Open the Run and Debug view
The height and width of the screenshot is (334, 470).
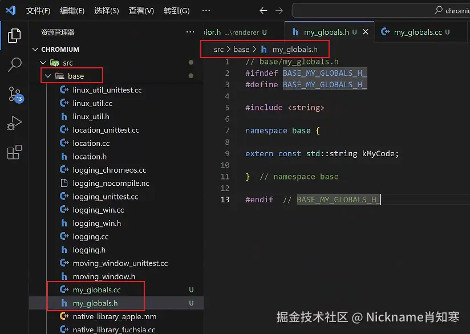[x=14, y=123]
